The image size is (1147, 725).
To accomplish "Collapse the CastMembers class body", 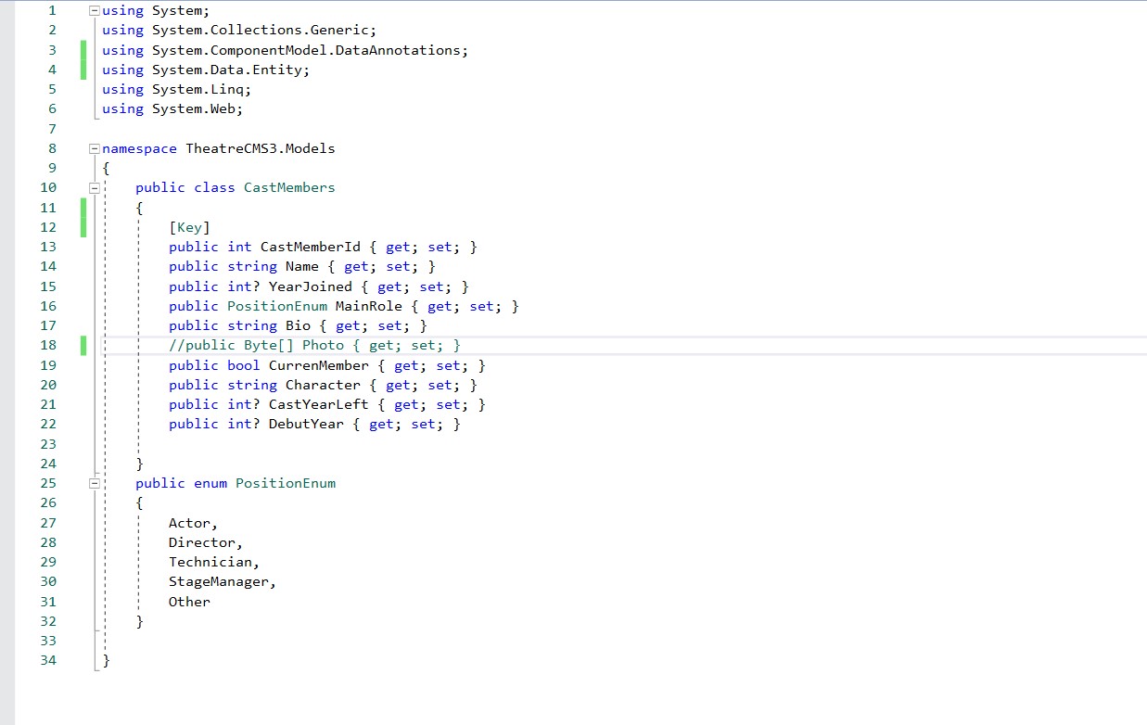I will pos(94,187).
